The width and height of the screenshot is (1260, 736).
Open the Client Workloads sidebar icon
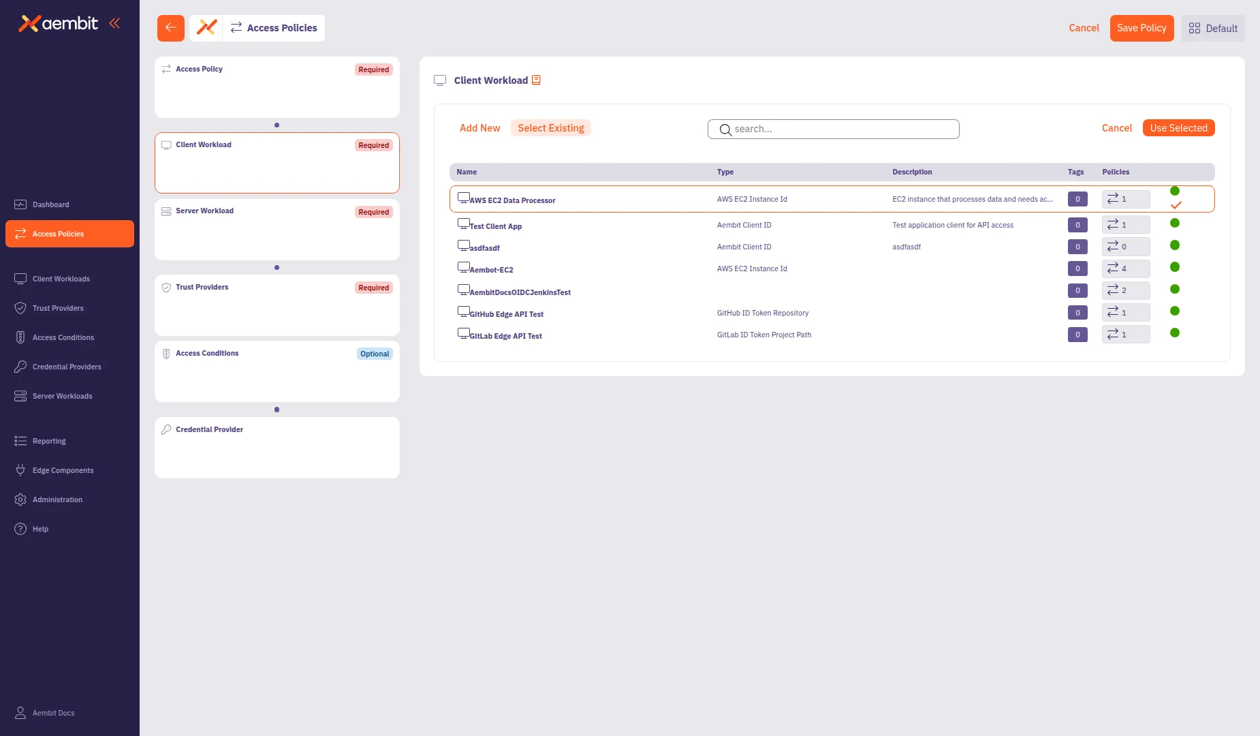19,278
